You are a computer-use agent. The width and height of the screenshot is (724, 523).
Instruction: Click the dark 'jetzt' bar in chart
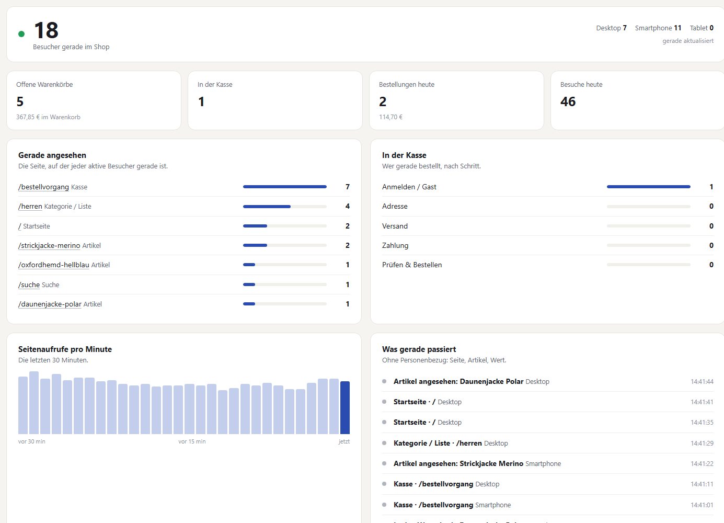click(x=345, y=407)
